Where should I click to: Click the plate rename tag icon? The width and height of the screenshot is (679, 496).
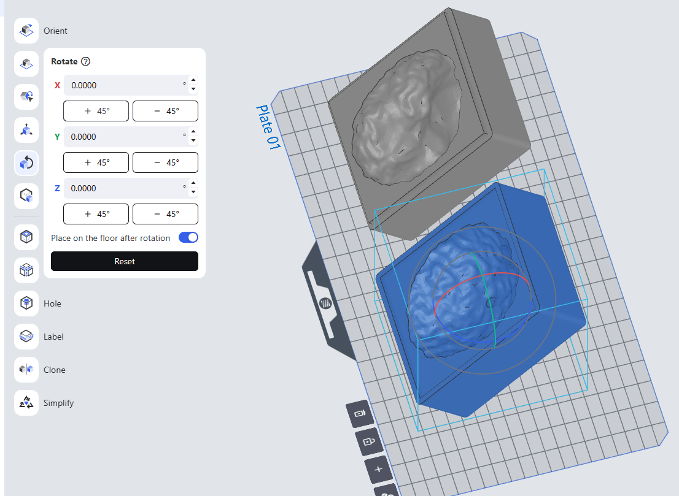[x=360, y=413]
